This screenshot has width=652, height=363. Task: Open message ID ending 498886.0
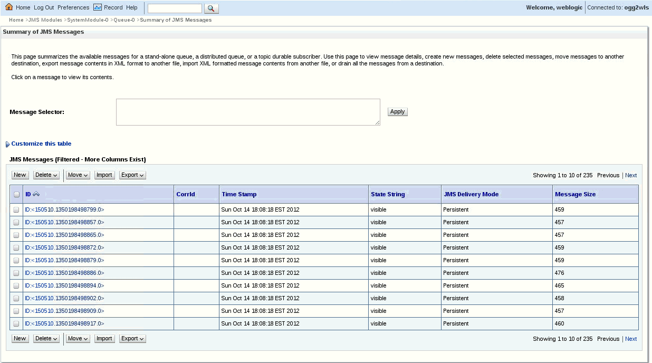[64, 273]
